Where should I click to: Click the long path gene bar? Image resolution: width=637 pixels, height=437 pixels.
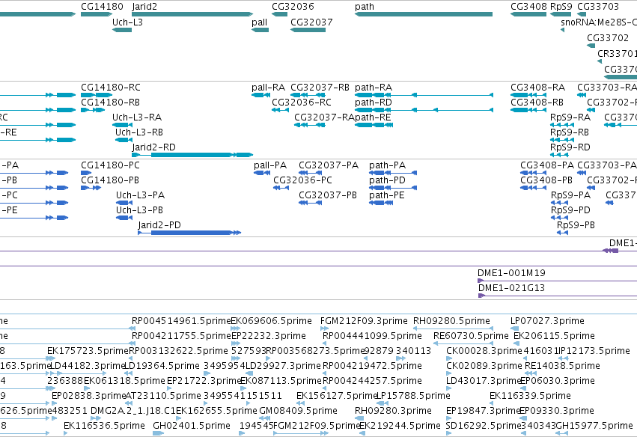[424, 14]
